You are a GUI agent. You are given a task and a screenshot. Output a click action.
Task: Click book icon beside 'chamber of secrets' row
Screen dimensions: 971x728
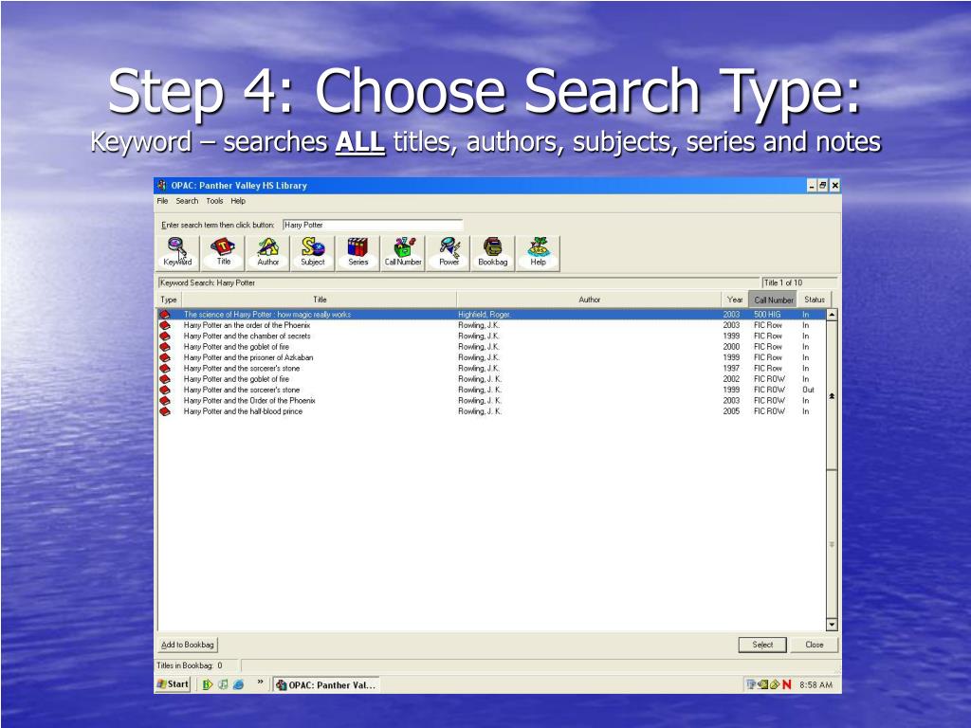[165, 337]
